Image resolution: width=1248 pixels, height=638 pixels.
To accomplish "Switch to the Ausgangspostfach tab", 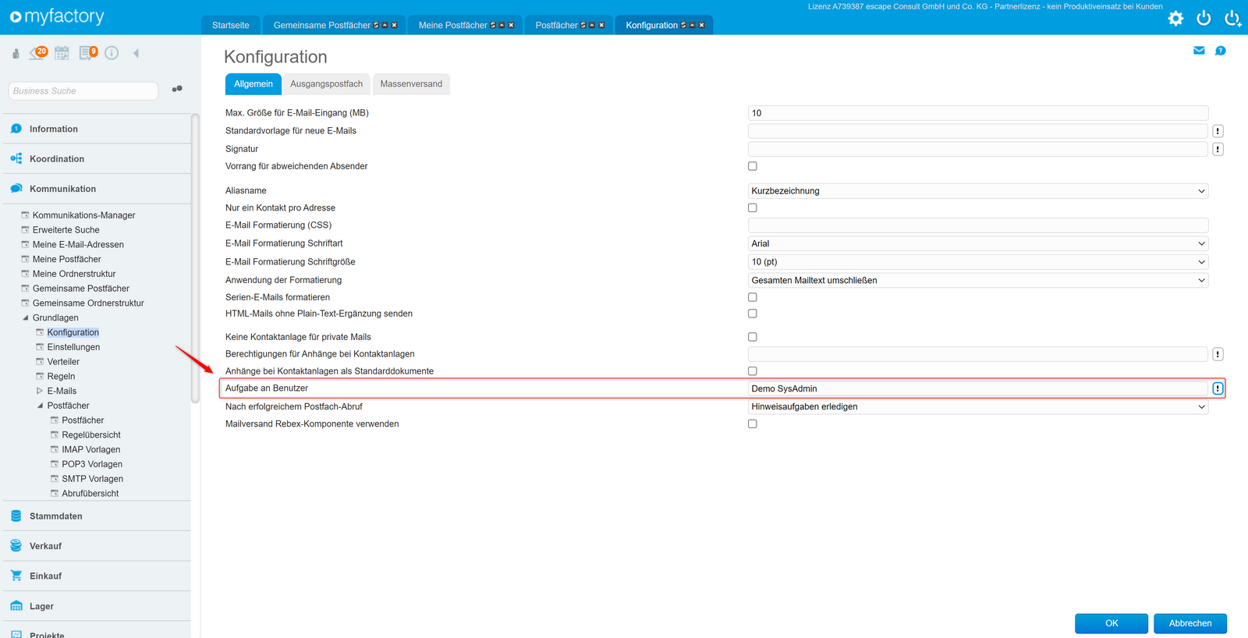I will point(326,84).
